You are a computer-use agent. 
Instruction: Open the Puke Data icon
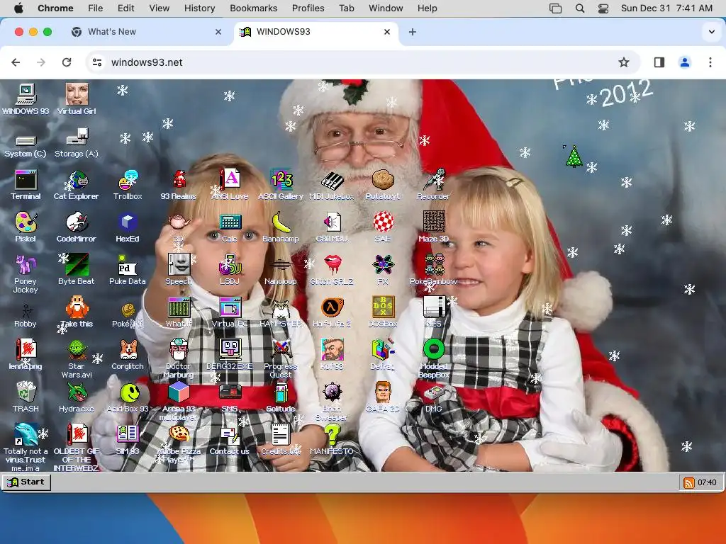click(128, 265)
